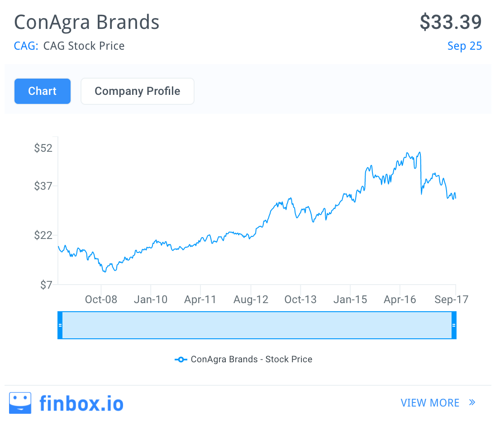Open the CAG ticker link
Screen dimensions: 495x421
point(25,46)
